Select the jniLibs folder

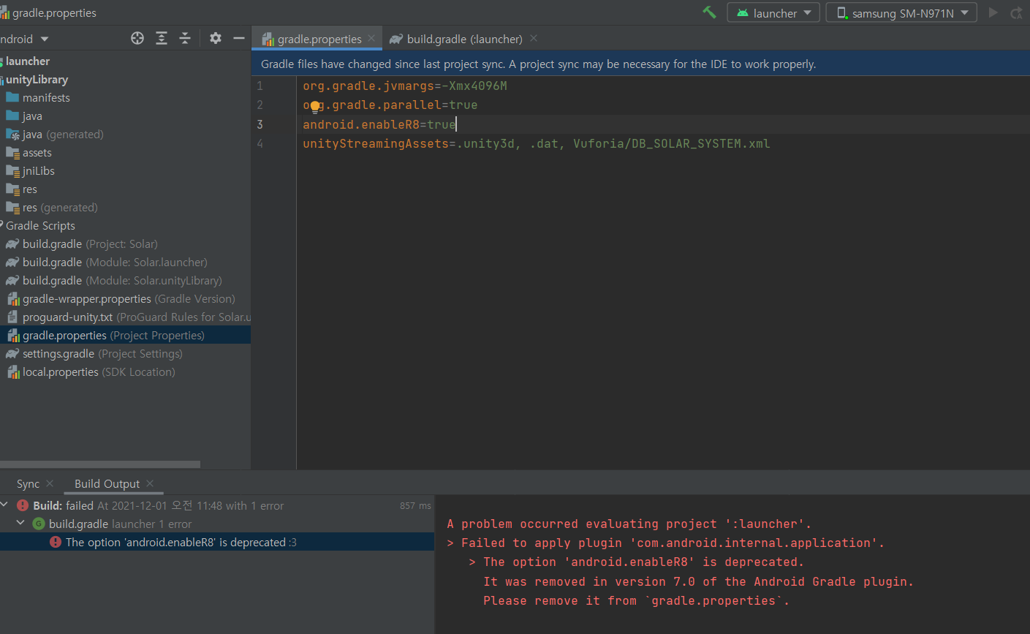38,171
